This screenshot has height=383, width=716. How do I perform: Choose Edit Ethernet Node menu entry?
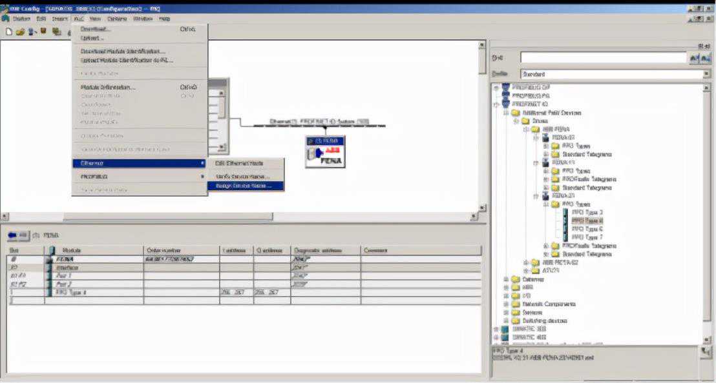239,164
